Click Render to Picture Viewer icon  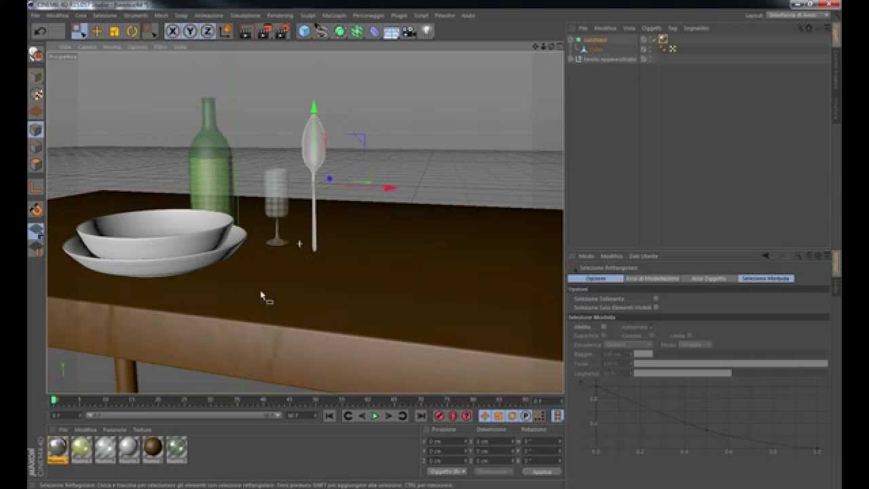click(264, 31)
